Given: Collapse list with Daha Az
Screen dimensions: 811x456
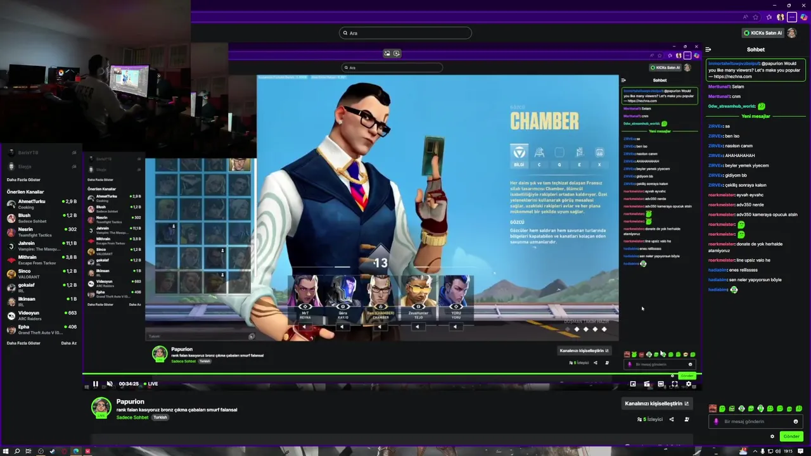Looking at the screenshot, I should tap(68, 343).
